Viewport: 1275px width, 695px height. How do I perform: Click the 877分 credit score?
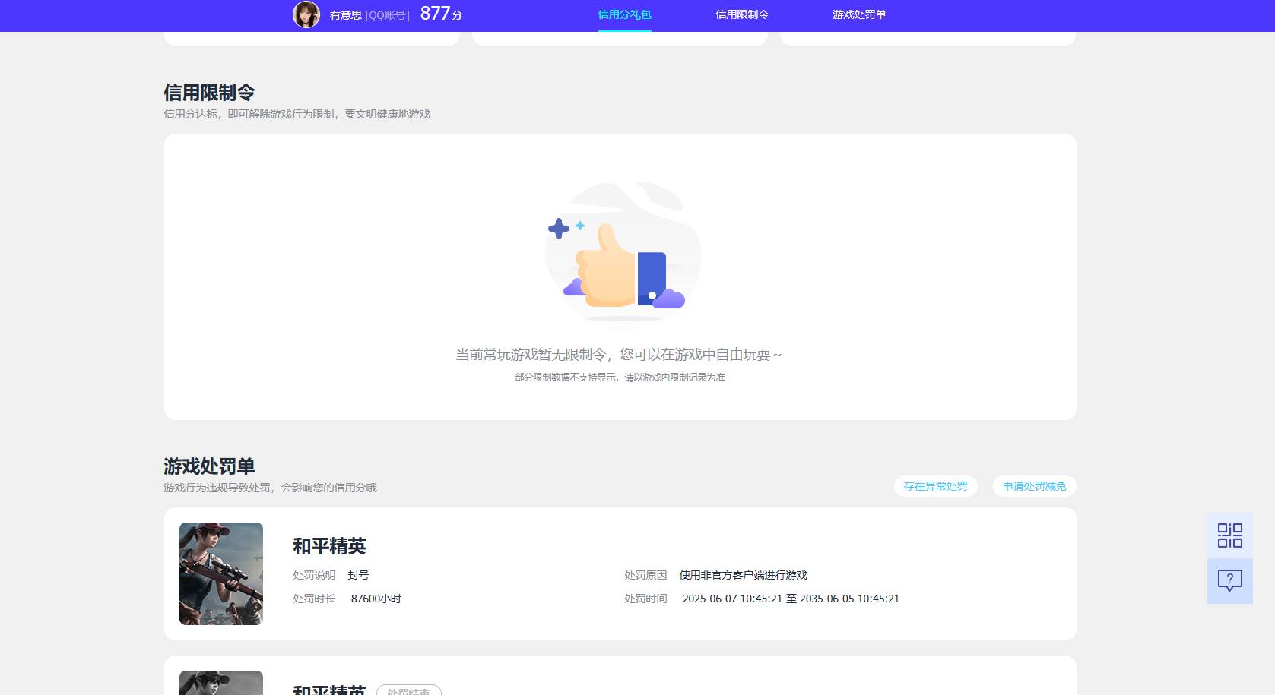(441, 14)
